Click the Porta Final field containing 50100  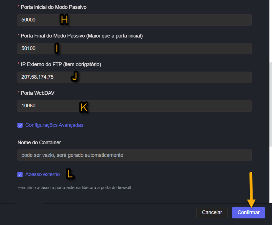coord(134,49)
